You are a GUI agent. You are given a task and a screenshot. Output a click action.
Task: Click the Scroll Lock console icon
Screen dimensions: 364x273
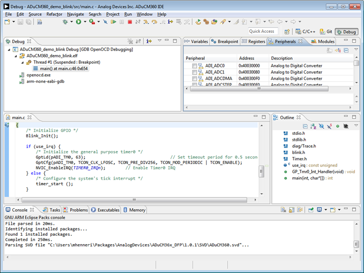click(292, 210)
